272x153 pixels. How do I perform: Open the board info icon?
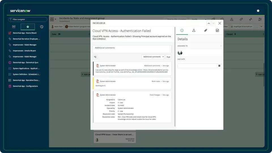coord(222,19)
